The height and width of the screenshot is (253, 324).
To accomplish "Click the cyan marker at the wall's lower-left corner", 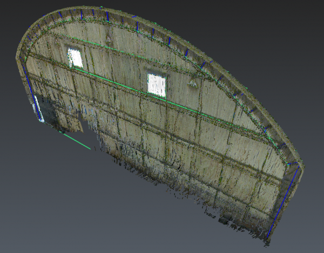I will (42, 121).
